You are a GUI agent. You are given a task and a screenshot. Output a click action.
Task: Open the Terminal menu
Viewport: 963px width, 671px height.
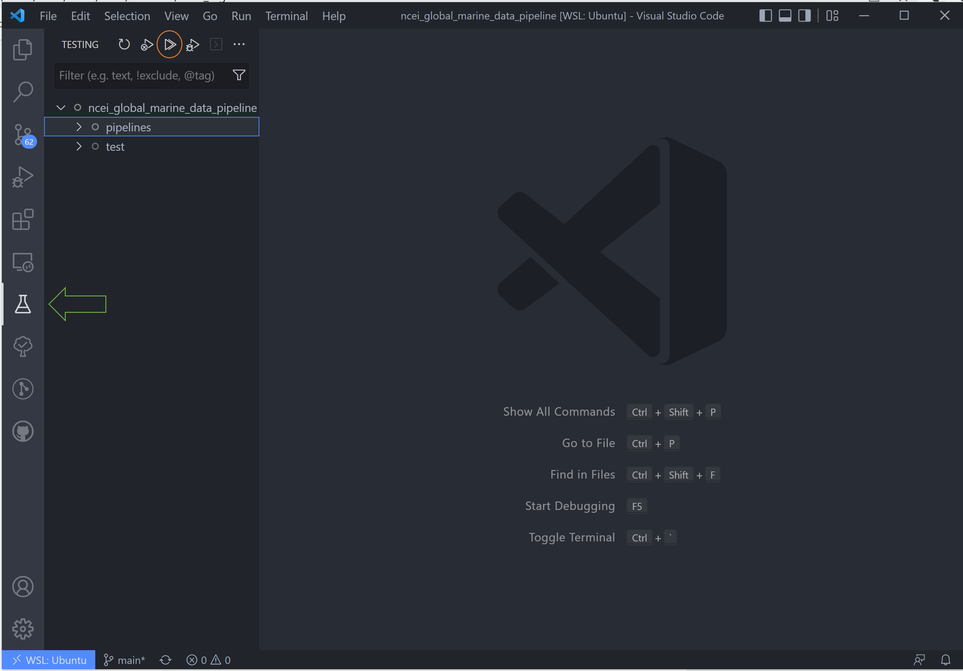287,16
